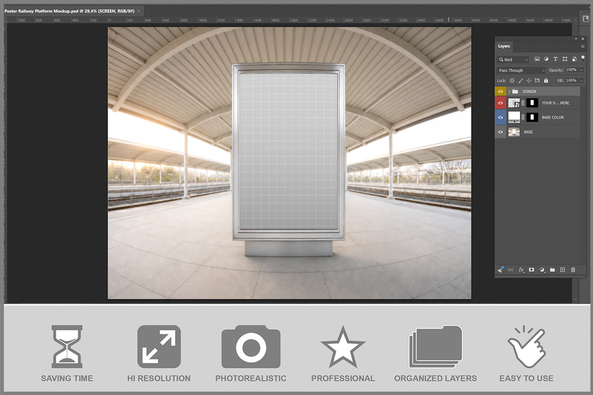Click mask link icon on YOUR D... HERE
This screenshot has width=593, height=395.
pos(523,103)
